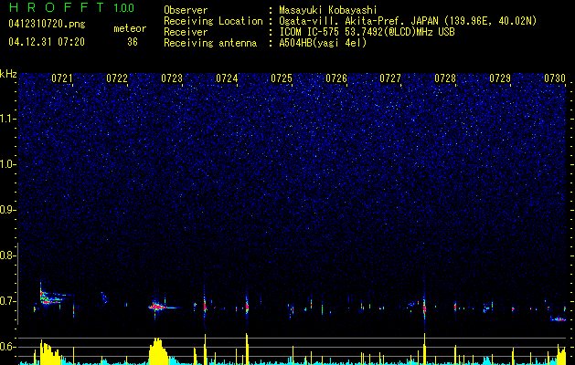Viewport: 575px width, 365px height.
Task: Click the 0722 time marker
Action: (117, 78)
